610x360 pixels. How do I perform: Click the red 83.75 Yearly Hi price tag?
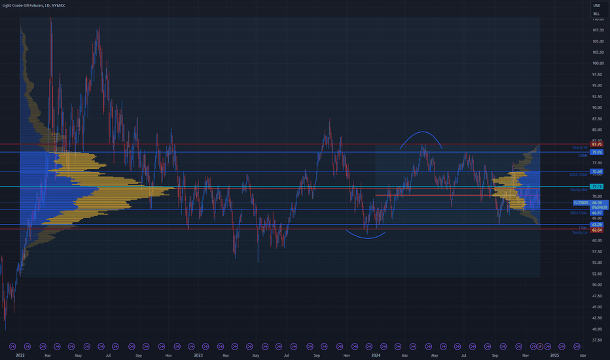pyautogui.click(x=597, y=145)
